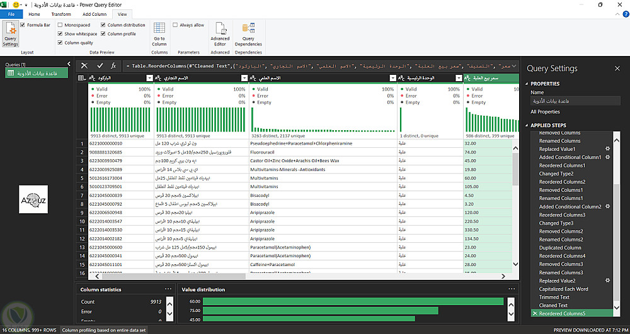Screen dimensions: 630x334
Task: Open settings gear for Replaced Value1 step
Action: pos(607,149)
